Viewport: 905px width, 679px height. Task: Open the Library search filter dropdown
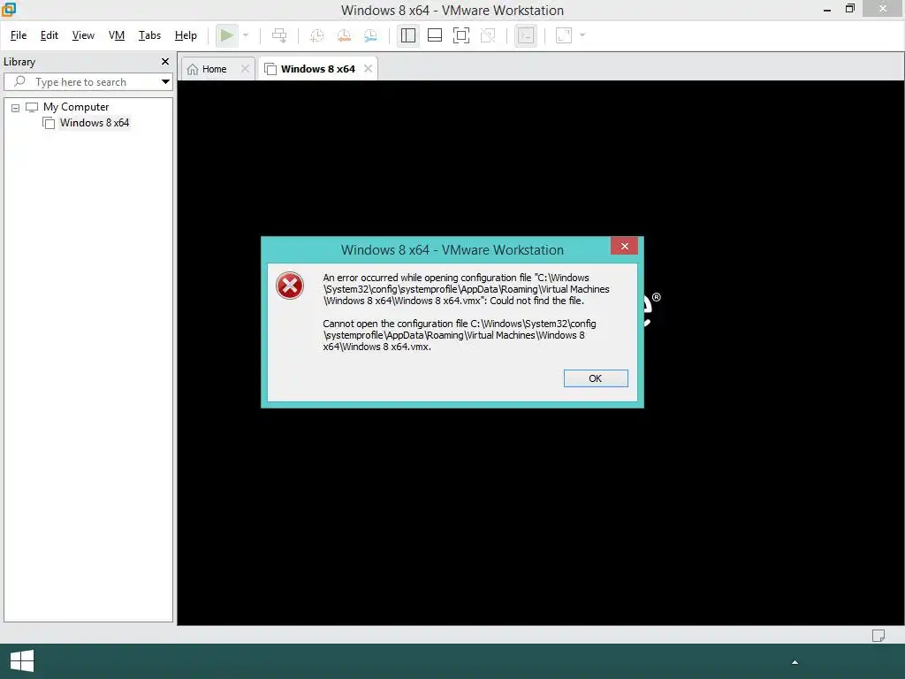(x=165, y=82)
